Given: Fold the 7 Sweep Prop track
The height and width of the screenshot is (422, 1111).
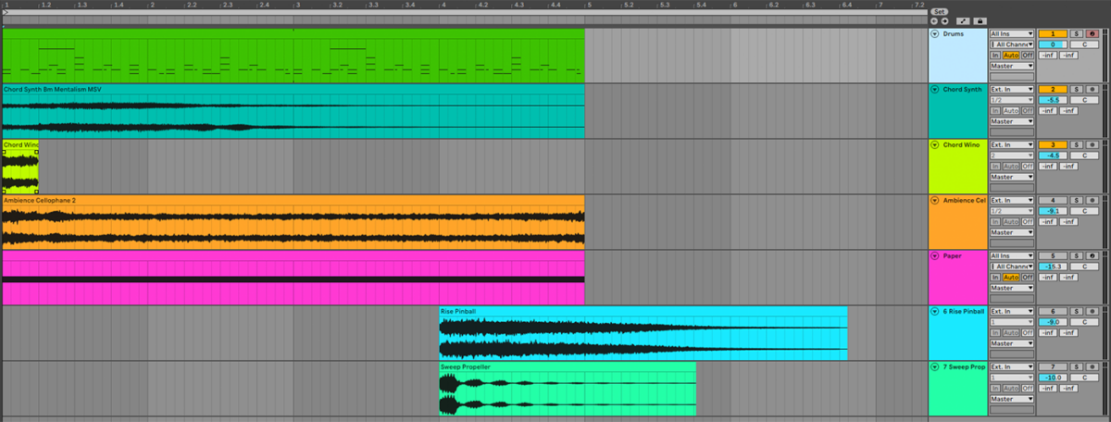Looking at the screenshot, I should (934, 366).
